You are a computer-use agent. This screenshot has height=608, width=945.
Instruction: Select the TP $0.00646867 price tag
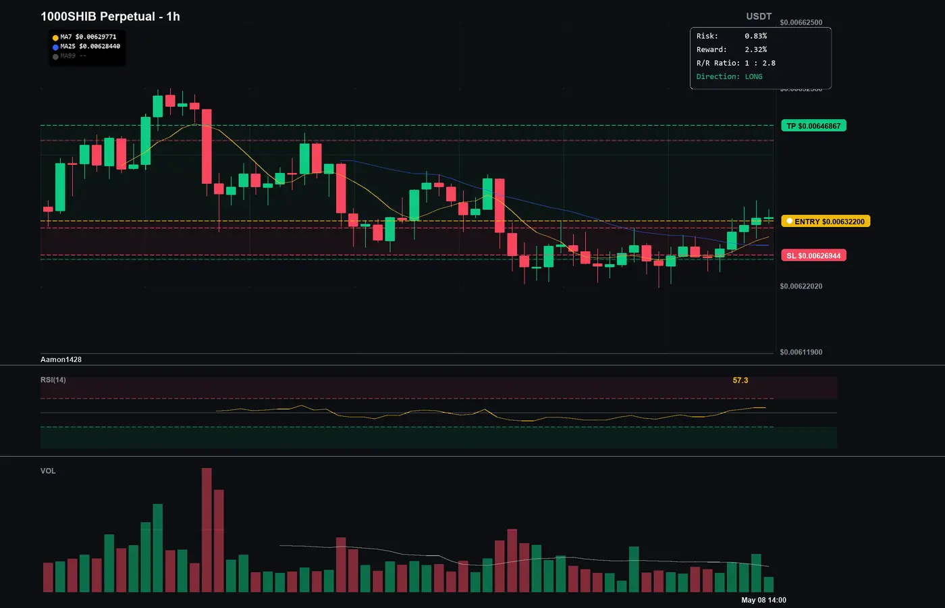pyautogui.click(x=813, y=126)
